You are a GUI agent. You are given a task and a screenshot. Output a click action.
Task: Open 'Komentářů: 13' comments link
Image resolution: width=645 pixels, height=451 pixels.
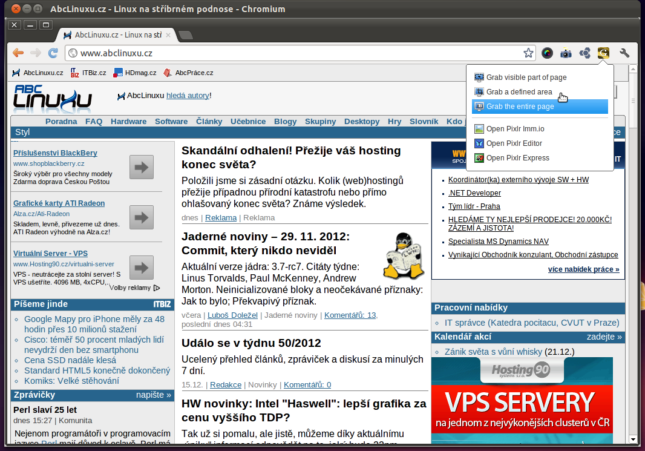pos(350,315)
